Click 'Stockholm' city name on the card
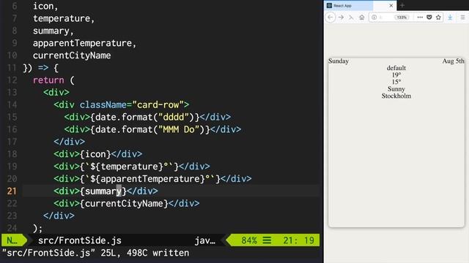 (x=396, y=96)
